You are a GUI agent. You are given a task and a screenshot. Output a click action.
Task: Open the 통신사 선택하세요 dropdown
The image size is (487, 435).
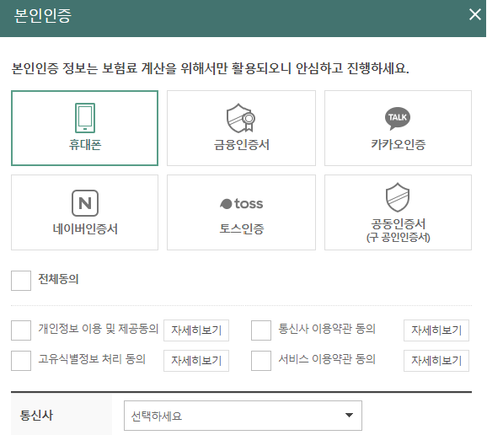point(243,416)
